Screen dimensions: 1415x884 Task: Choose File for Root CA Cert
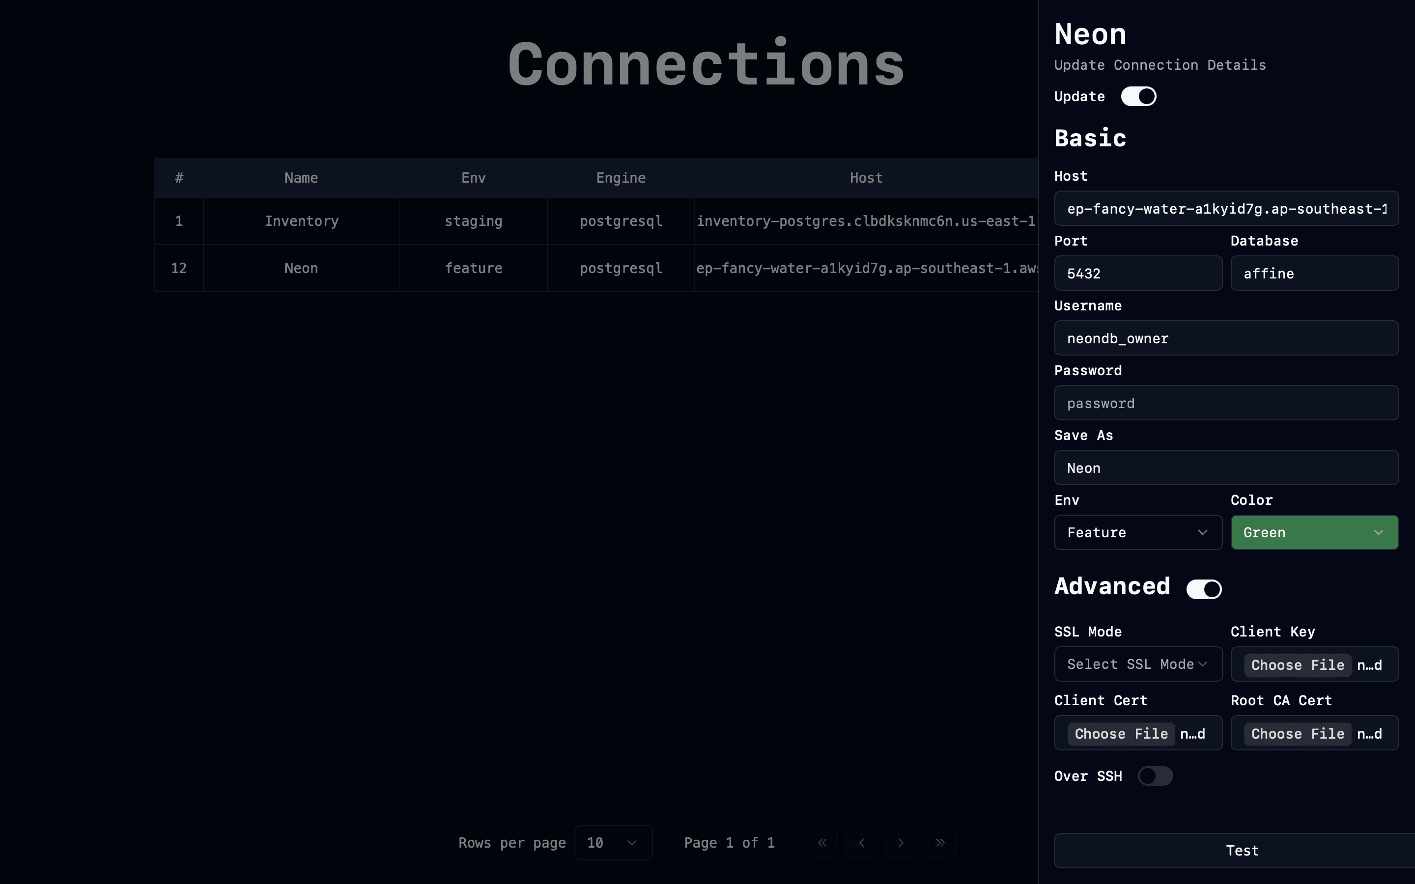pyautogui.click(x=1297, y=734)
